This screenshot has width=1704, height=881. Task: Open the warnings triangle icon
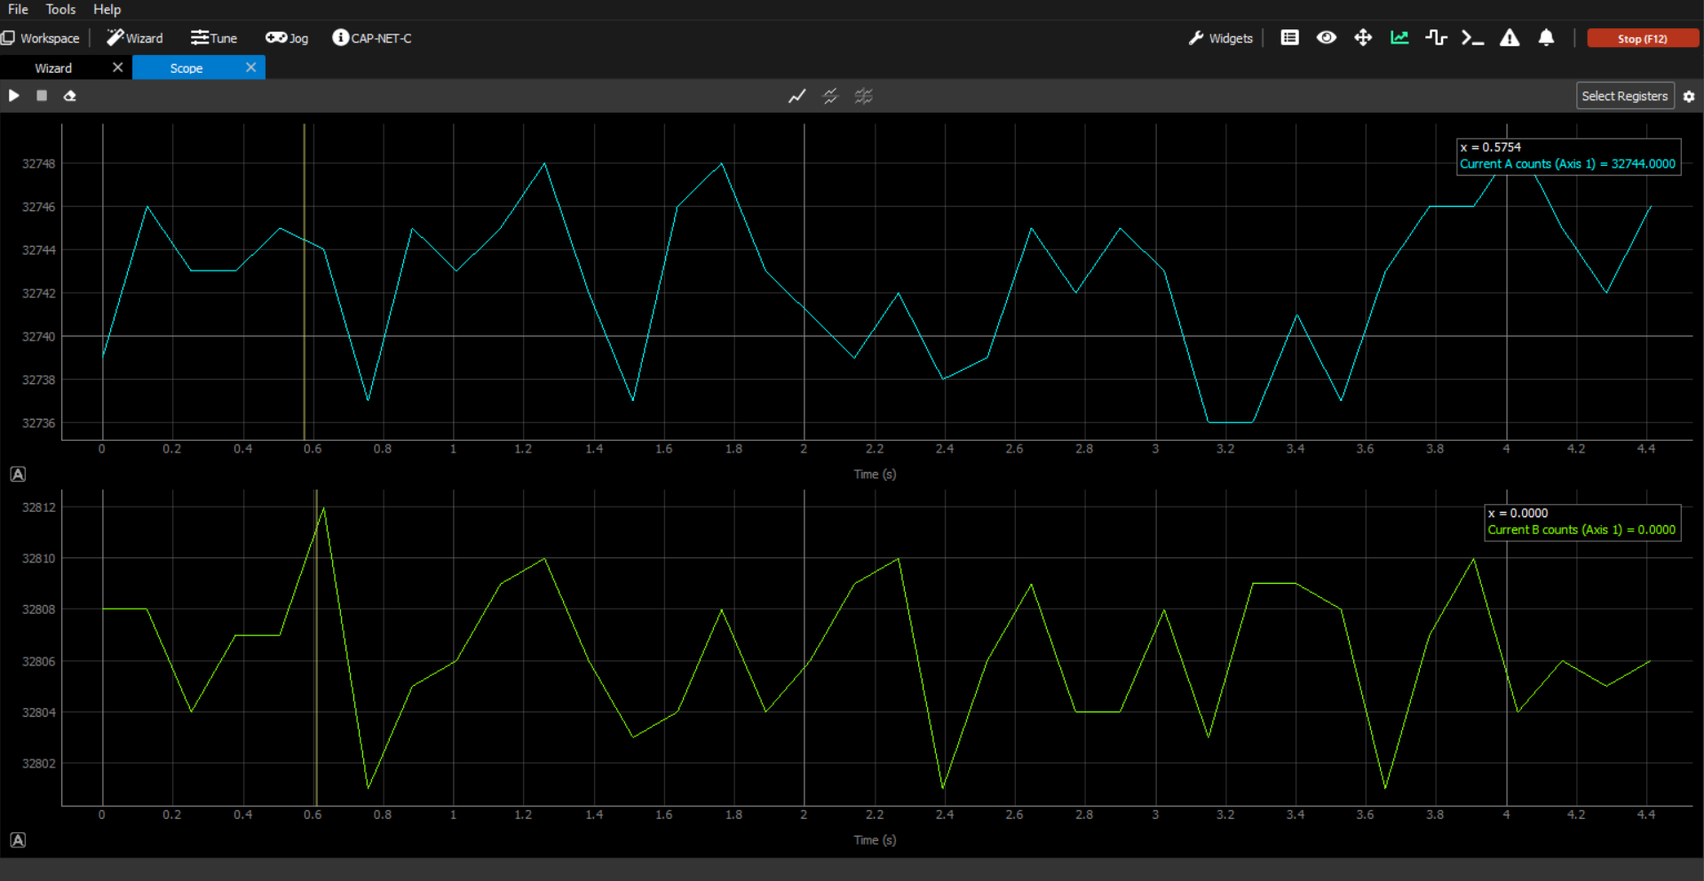tap(1509, 38)
